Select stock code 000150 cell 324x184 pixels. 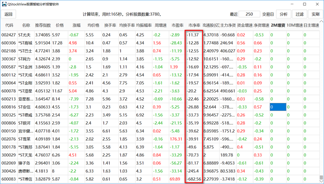click(x=9, y=131)
